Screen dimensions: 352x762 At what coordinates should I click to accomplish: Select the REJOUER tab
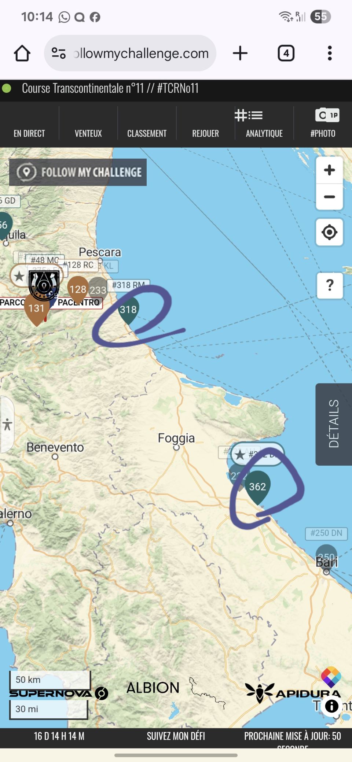pyautogui.click(x=205, y=133)
